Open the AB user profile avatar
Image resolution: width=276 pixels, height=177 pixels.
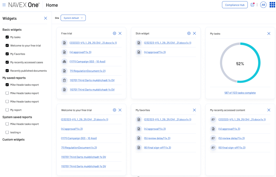coord(263,5)
